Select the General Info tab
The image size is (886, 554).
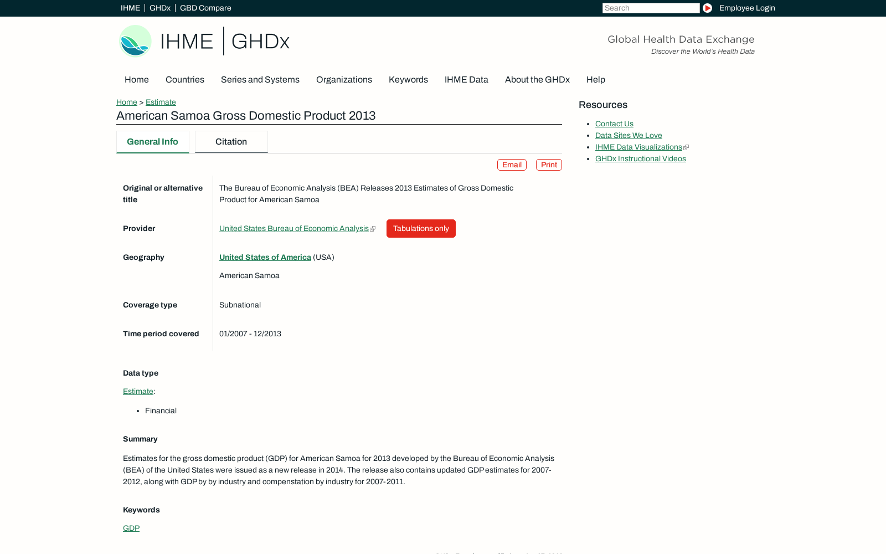(x=153, y=142)
